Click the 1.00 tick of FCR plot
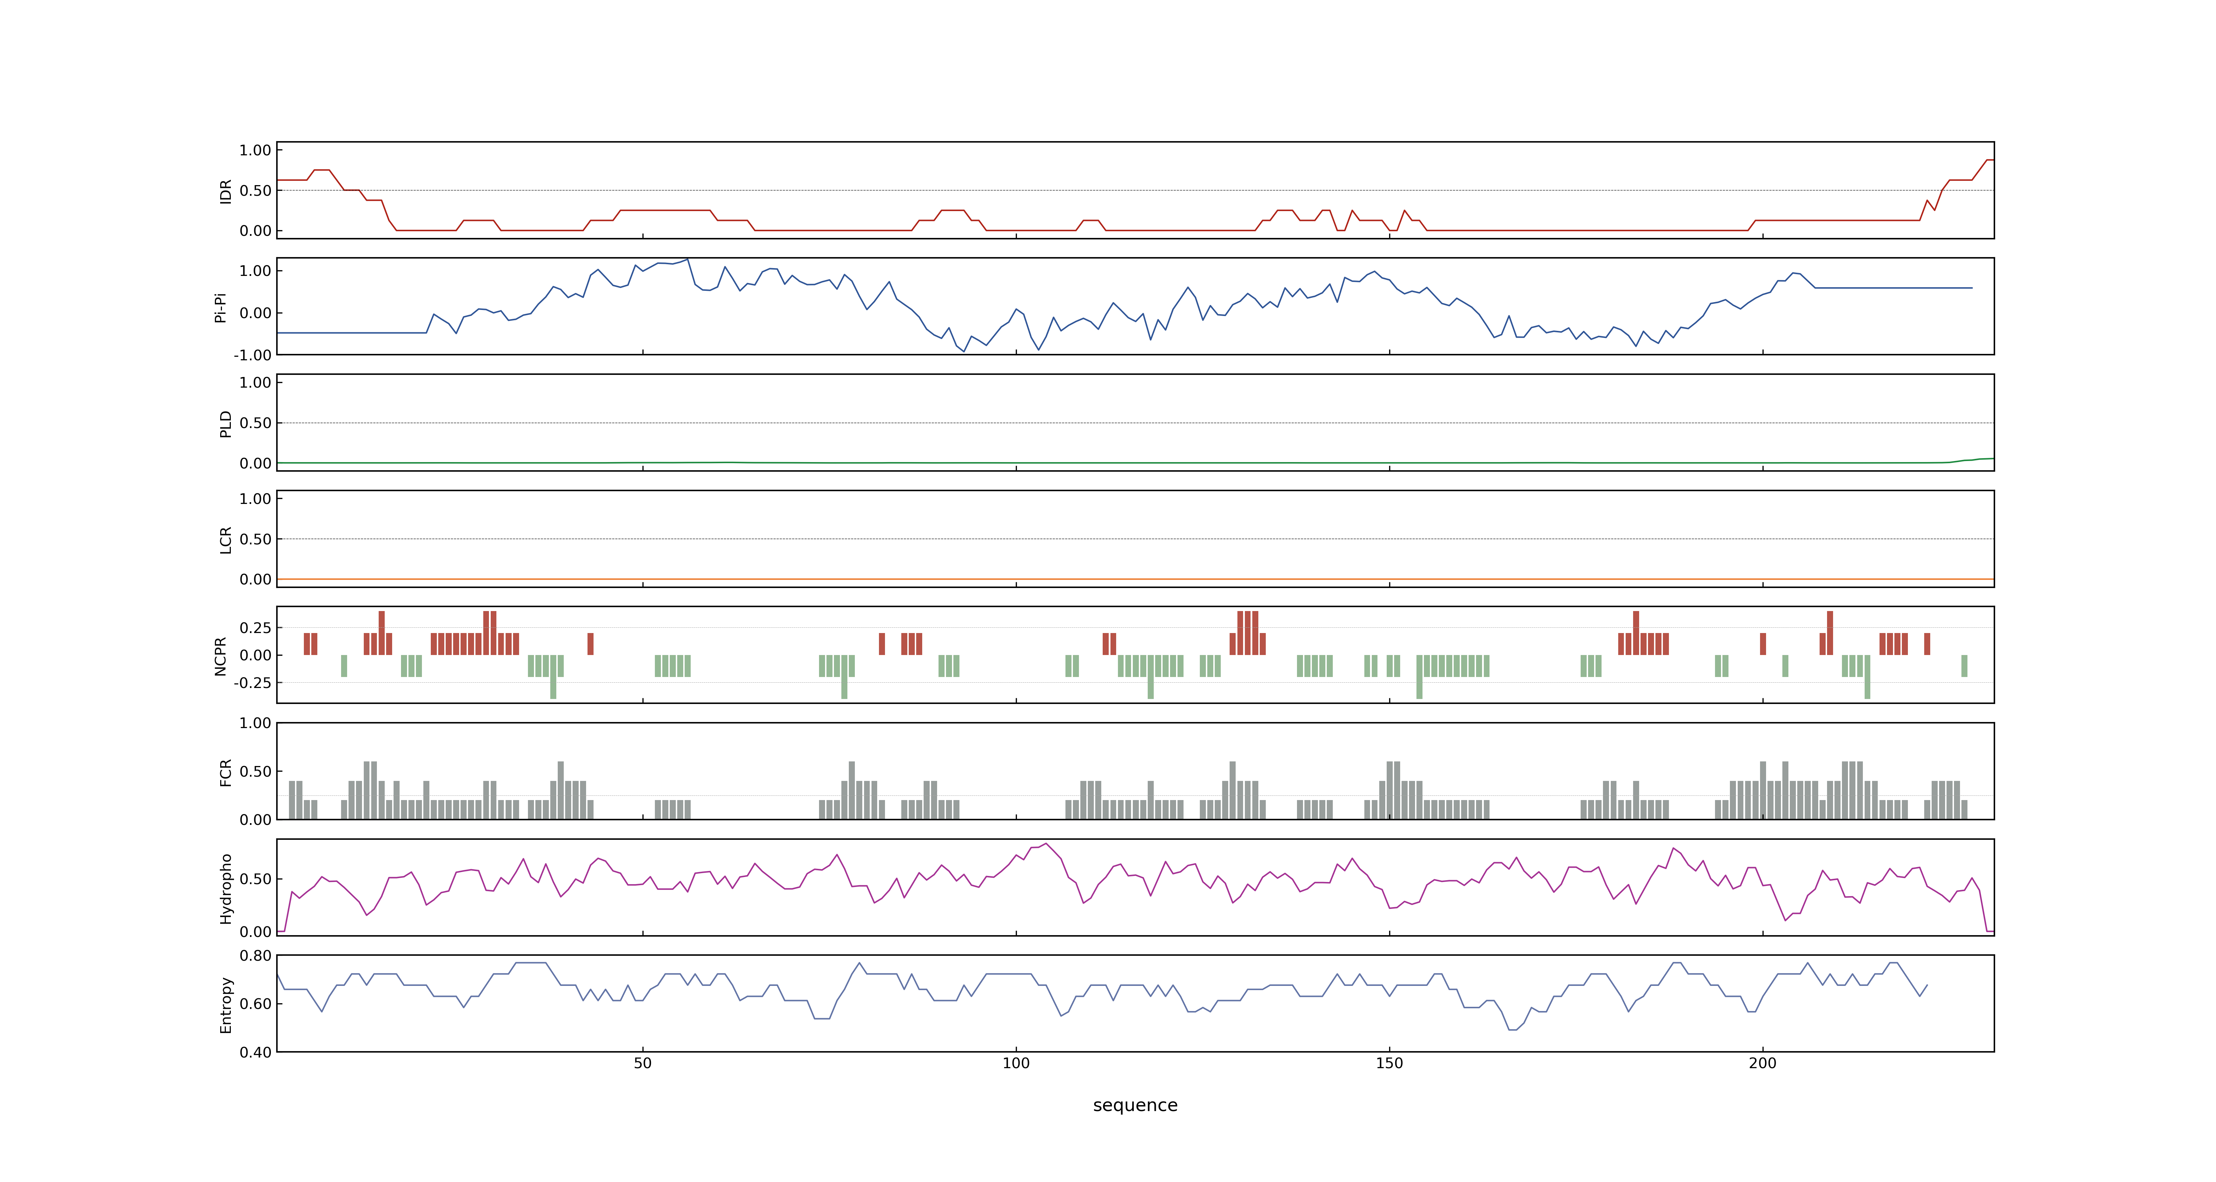 click(256, 723)
